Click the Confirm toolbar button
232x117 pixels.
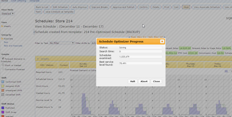[144, 7]
